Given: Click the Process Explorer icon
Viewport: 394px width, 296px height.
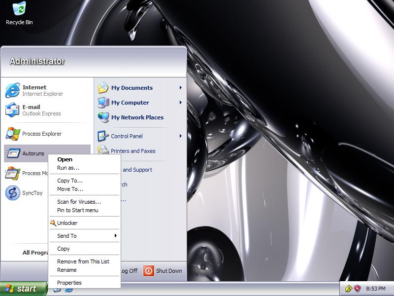Looking at the screenshot, I should pyautogui.click(x=13, y=134).
